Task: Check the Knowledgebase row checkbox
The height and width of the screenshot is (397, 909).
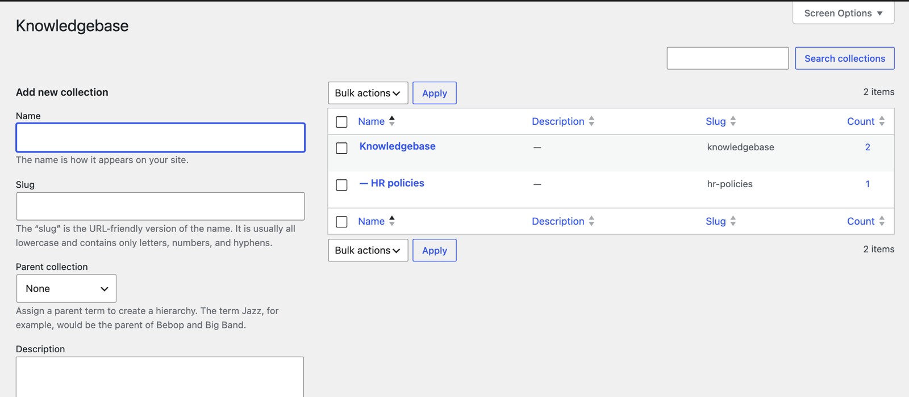Action: pyautogui.click(x=341, y=148)
